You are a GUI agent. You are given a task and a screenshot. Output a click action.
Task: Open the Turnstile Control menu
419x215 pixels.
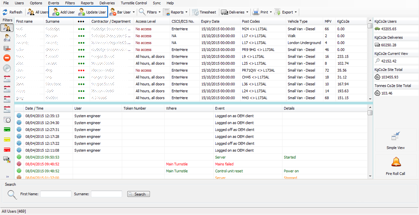click(x=134, y=3)
